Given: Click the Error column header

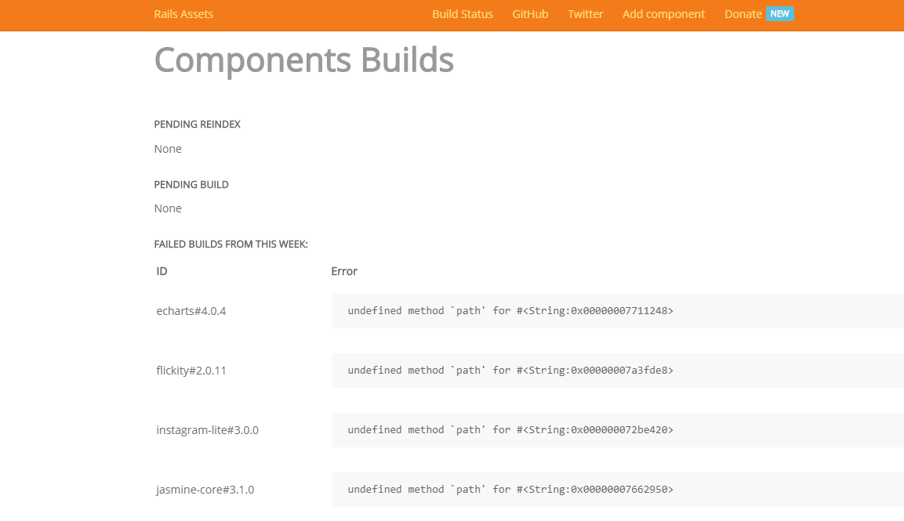Looking at the screenshot, I should point(344,271).
